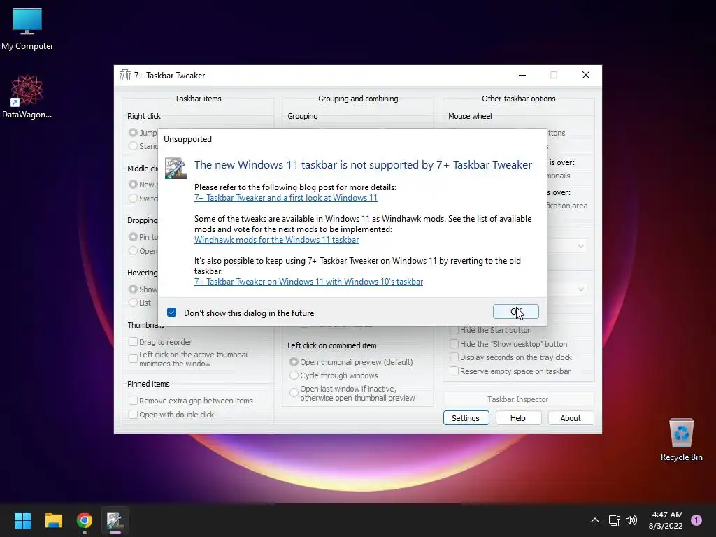Enable Remove extra gap between items
Screen dimensions: 716x537
pyautogui.click(x=133, y=401)
